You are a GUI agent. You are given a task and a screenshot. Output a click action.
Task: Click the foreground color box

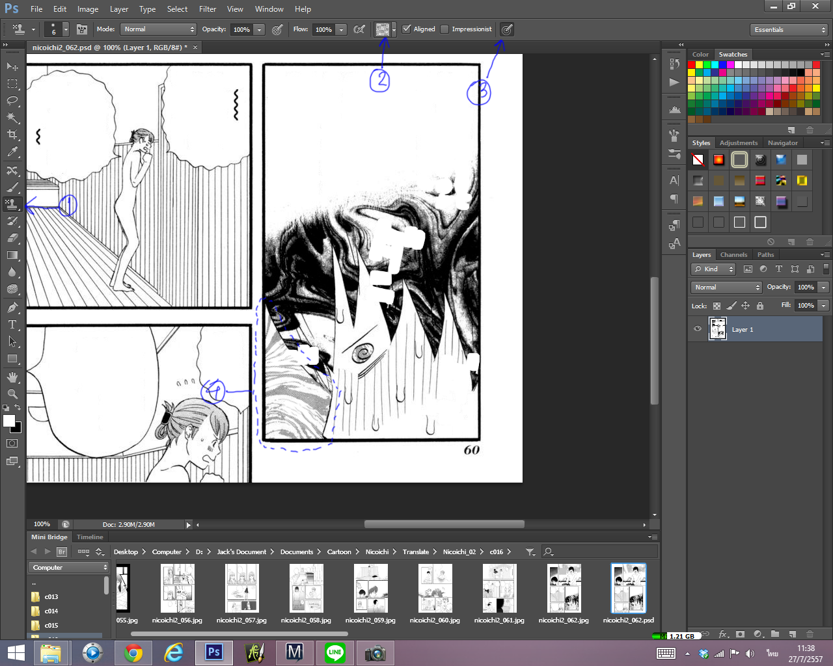9,421
